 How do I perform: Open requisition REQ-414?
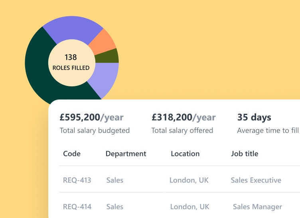[x=77, y=207]
